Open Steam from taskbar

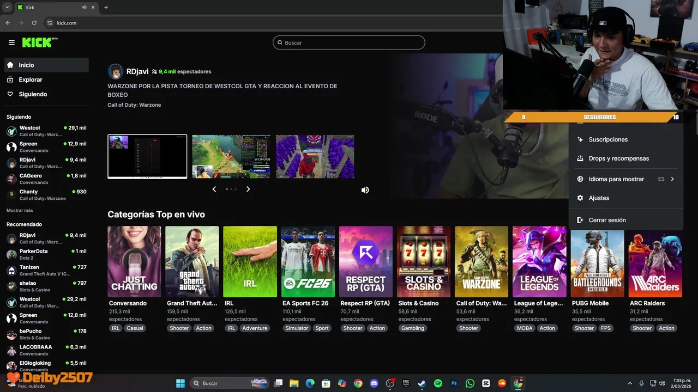(422, 383)
